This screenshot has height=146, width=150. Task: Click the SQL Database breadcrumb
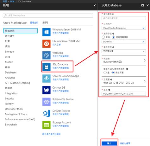24,1
